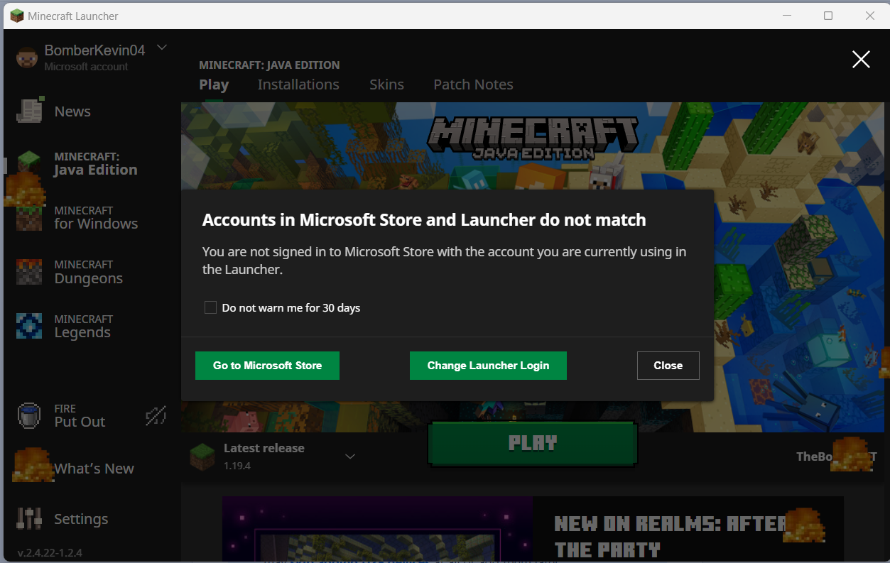
Task: Click the Realms After the Party thumbnail
Action: point(377,530)
